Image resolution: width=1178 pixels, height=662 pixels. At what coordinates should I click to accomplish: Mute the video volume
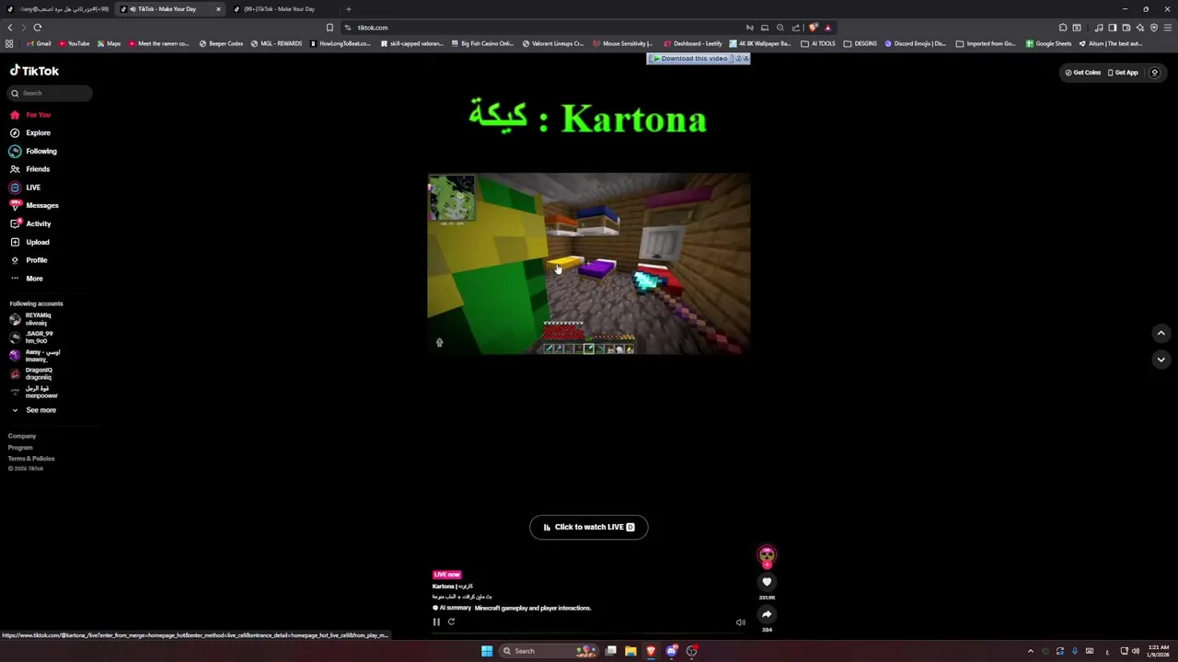click(x=741, y=622)
